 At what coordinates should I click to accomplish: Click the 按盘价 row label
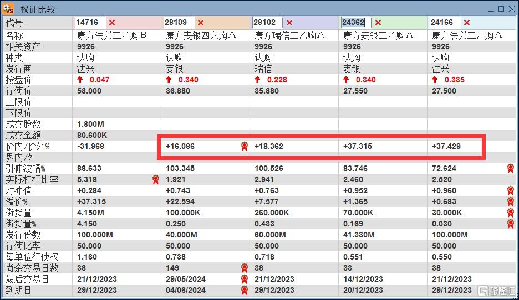tap(18, 80)
